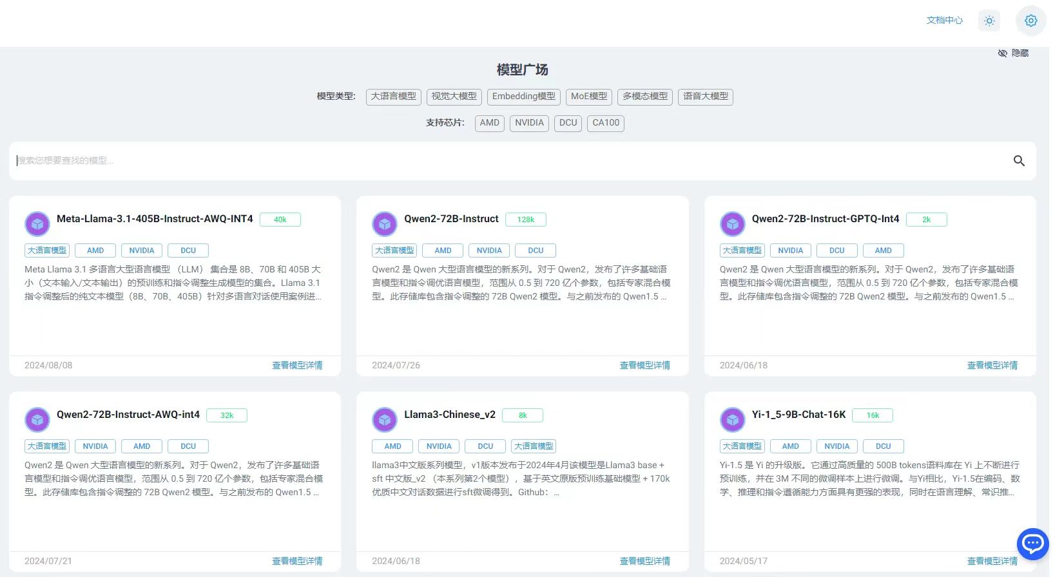Click the Qwen2-72B-Instruct-GPTQ-Int4 cube icon
1053x577 pixels.
(x=732, y=224)
